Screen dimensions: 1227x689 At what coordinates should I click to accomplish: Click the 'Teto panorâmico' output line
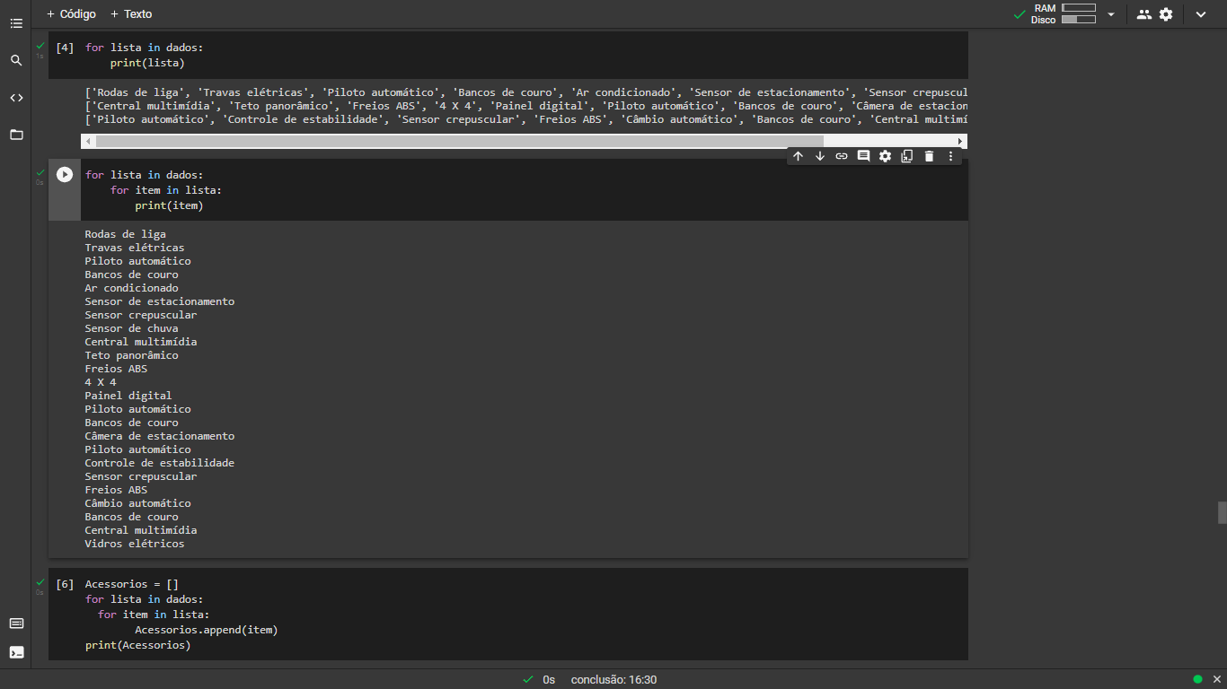[132, 355]
